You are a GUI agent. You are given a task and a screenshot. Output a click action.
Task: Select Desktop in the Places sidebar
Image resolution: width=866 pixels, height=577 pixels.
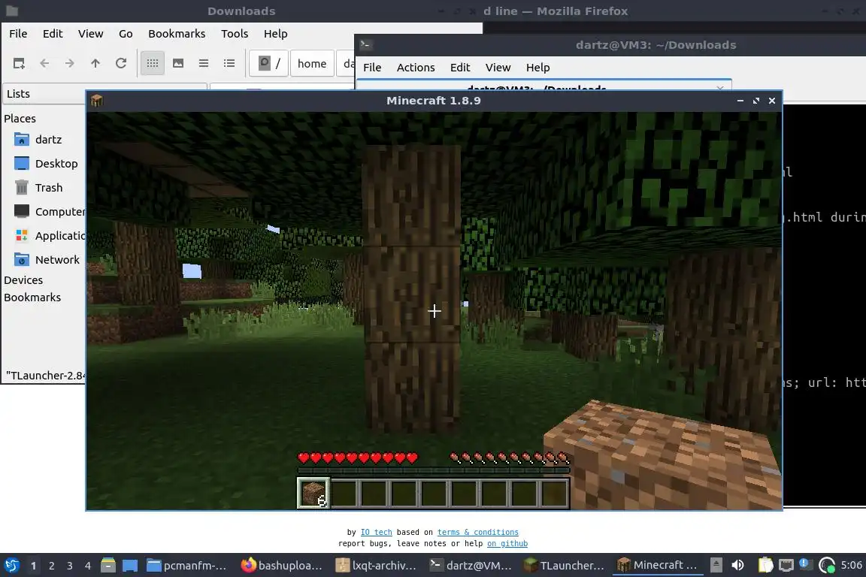point(44,164)
